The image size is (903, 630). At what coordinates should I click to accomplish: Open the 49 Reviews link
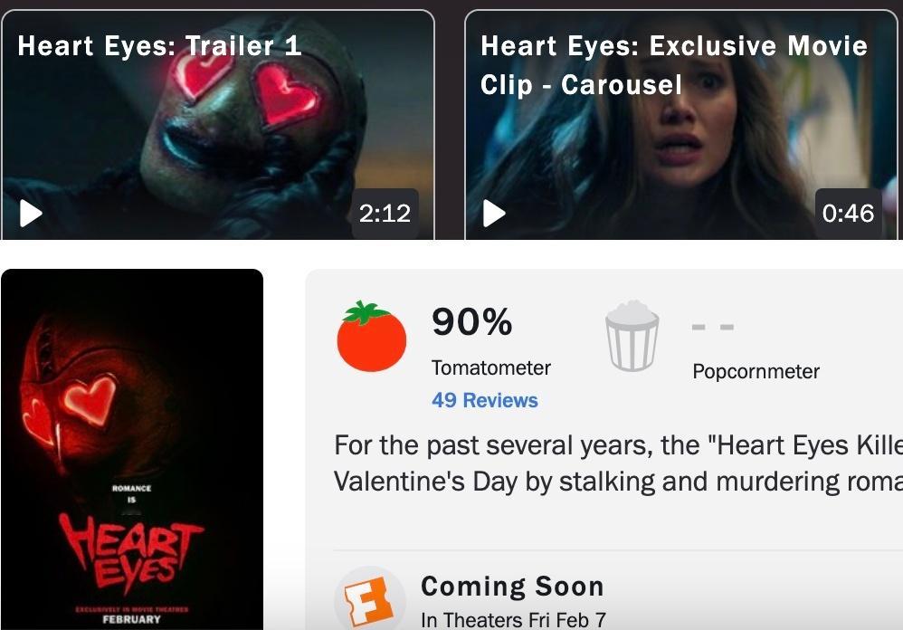point(485,400)
